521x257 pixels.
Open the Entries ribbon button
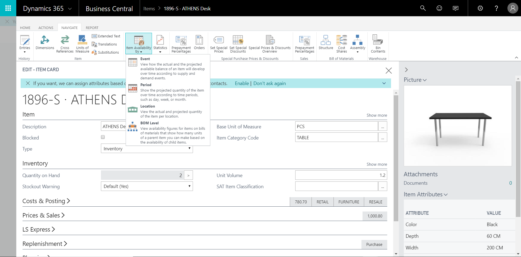(25, 44)
